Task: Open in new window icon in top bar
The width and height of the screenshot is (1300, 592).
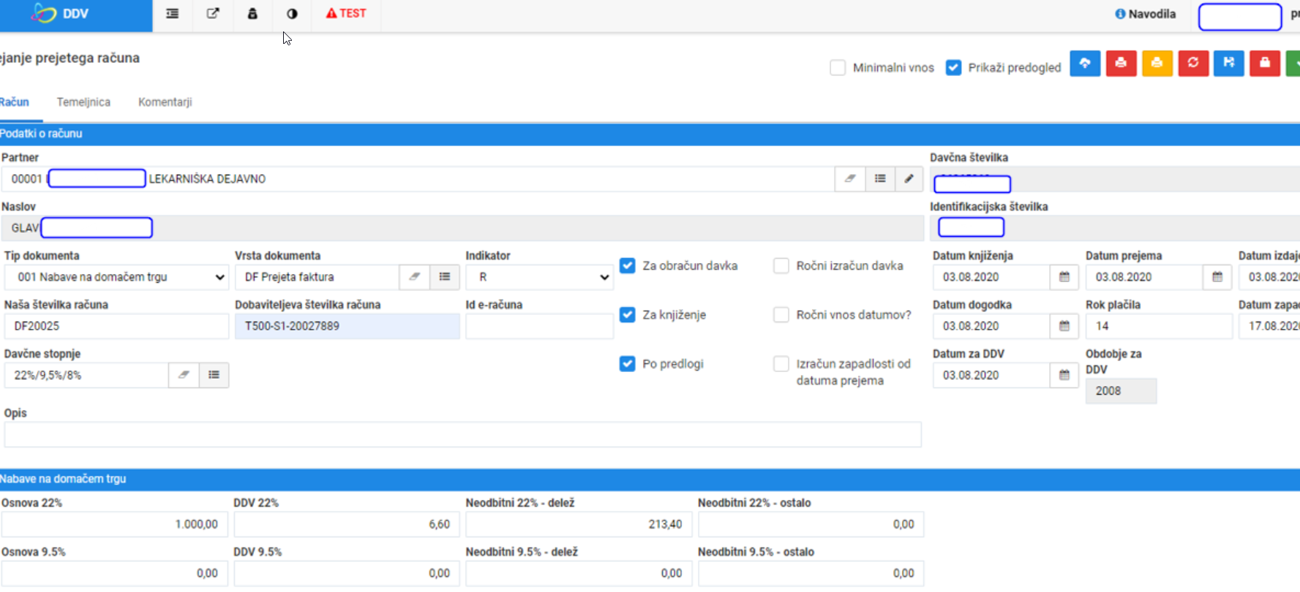Action: coord(213,13)
